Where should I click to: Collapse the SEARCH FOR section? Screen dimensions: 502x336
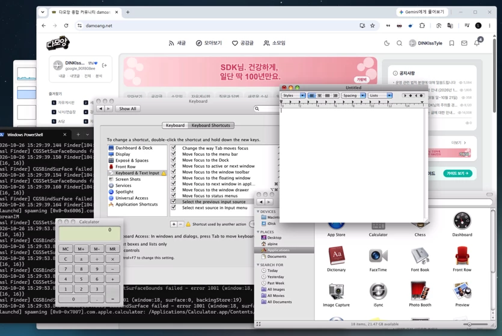tap(258, 264)
